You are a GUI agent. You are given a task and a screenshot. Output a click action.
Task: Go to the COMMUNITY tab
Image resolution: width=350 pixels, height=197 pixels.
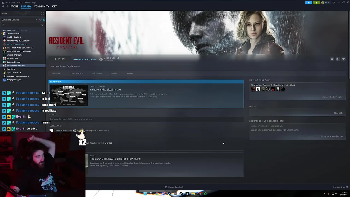point(42,6)
